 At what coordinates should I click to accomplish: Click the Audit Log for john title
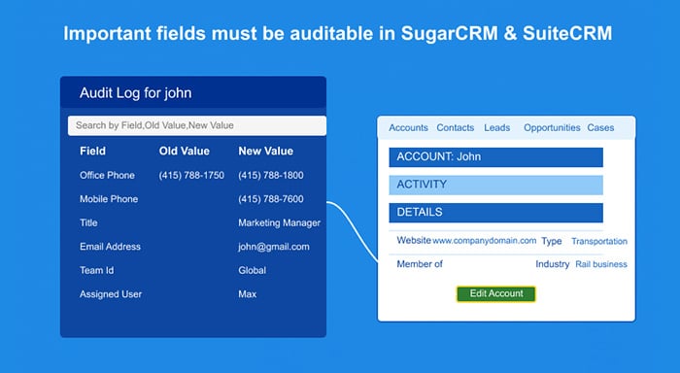pyautogui.click(x=135, y=93)
